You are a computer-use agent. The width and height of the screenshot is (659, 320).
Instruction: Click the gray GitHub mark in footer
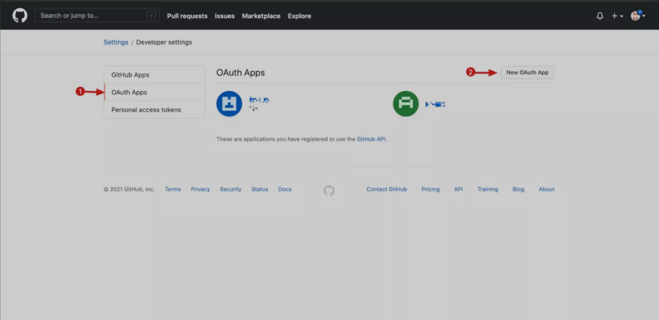[x=329, y=190]
